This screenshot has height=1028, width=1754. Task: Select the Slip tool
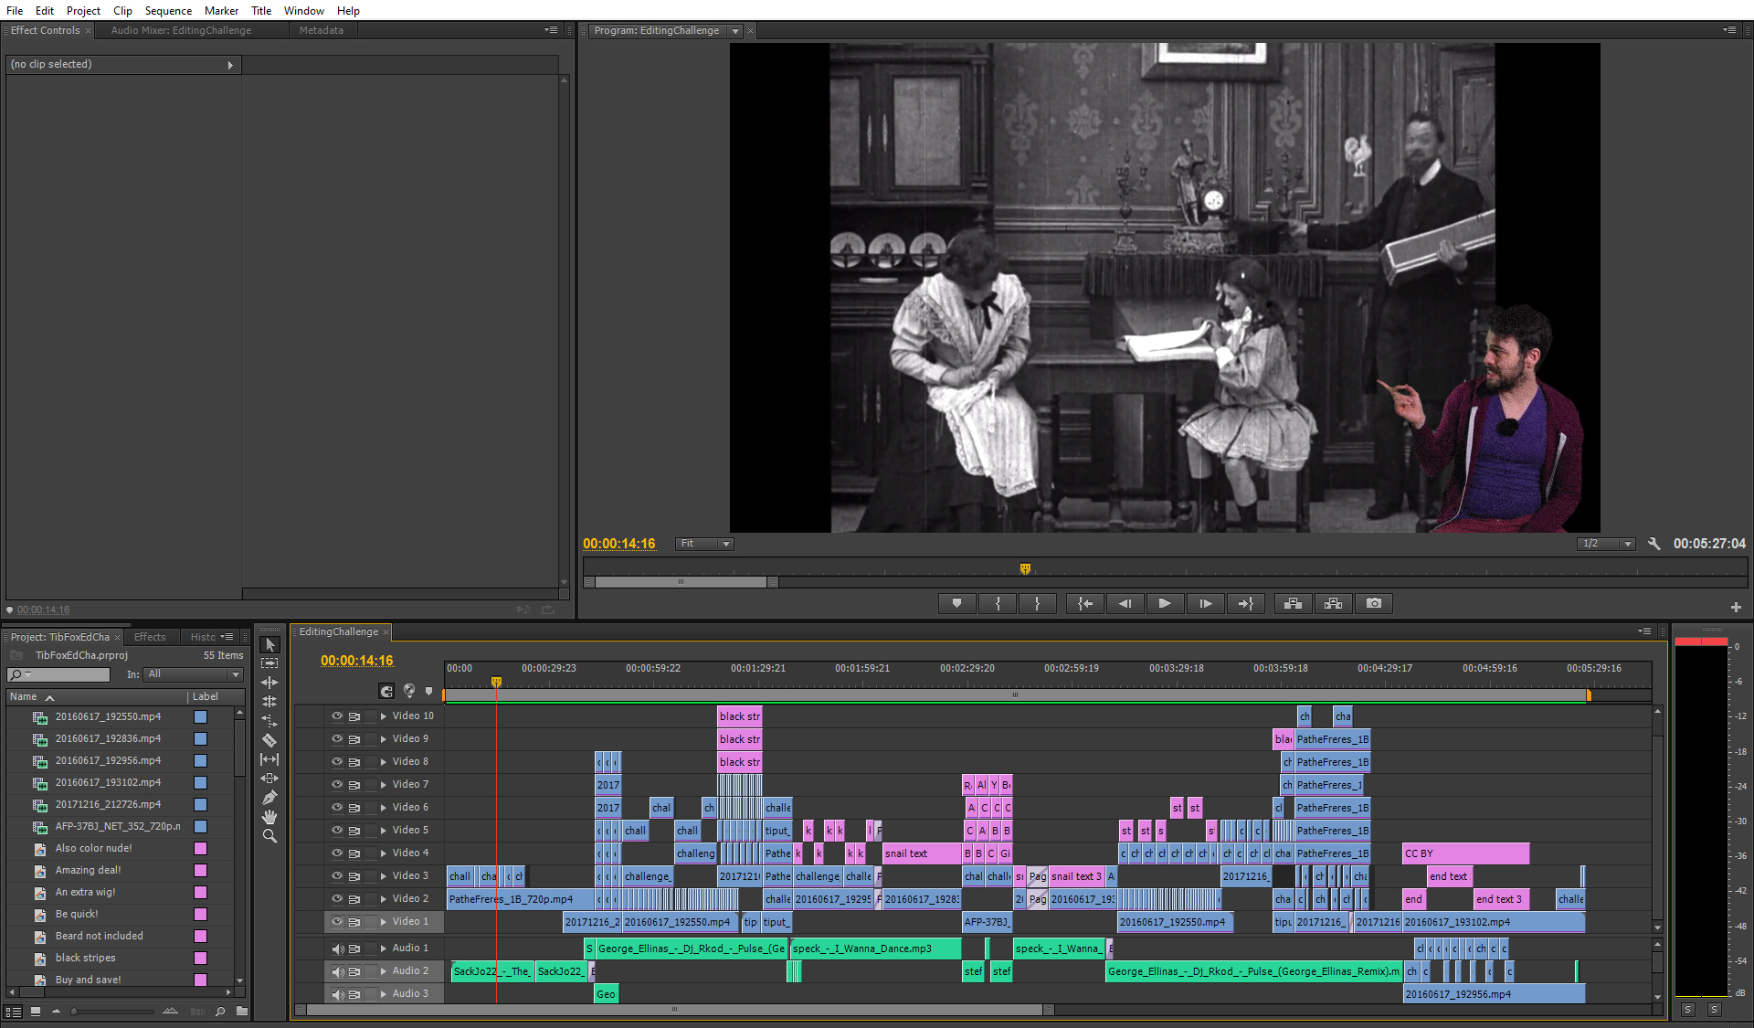pos(269,759)
